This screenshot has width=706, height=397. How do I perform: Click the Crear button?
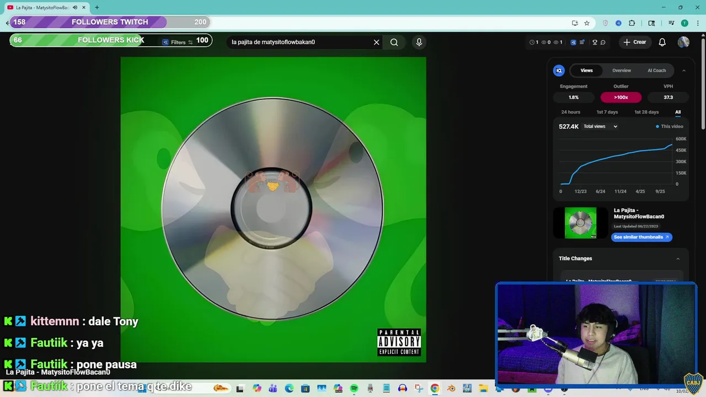click(634, 42)
